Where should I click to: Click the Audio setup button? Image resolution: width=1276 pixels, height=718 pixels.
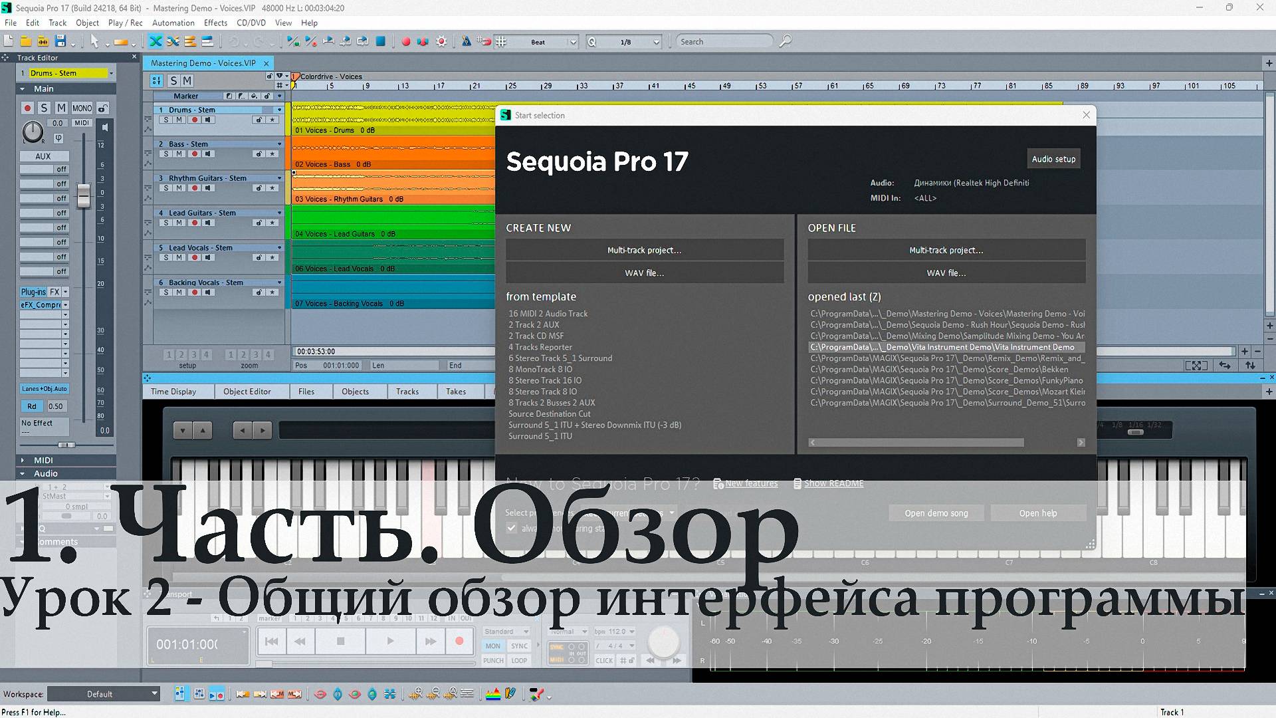click(x=1053, y=159)
